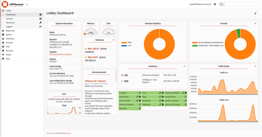This screenshot has width=262, height=137.
Task: Collapse the sidebar with the chevron
Action: [x=27, y=5]
